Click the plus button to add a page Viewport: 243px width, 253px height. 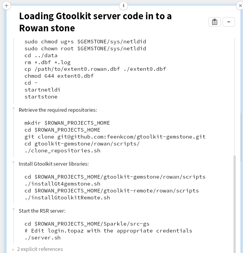[6, 6]
